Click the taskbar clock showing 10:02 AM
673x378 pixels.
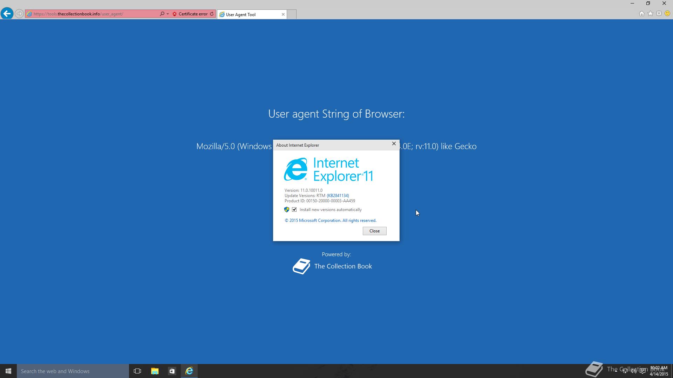pyautogui.click(x=659, y=371)
